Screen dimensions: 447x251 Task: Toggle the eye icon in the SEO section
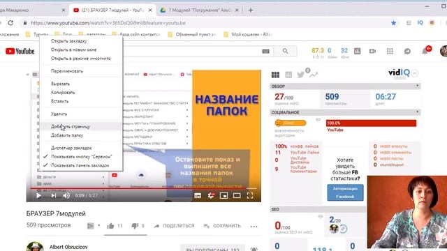tap(321, 217)
